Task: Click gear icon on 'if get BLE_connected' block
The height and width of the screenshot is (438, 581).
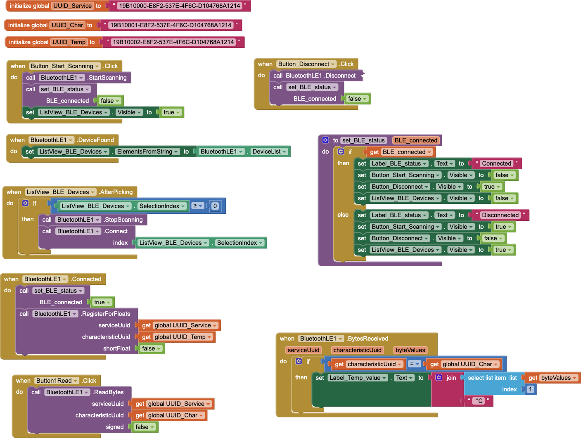Action: tap(341, 152)
